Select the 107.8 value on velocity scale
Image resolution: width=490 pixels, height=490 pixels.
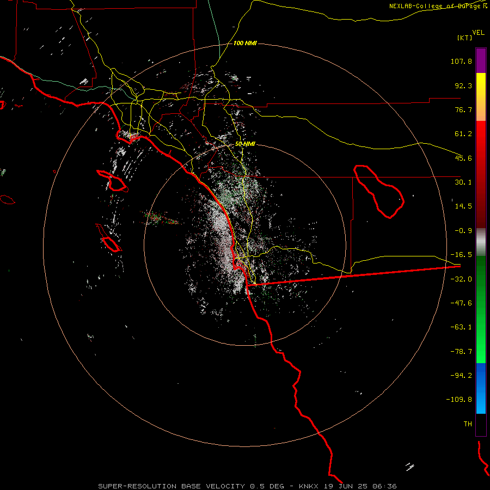(x=461, y=61)
